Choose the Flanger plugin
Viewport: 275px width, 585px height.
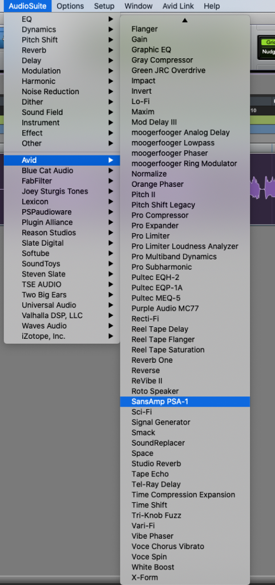point(185,29)
